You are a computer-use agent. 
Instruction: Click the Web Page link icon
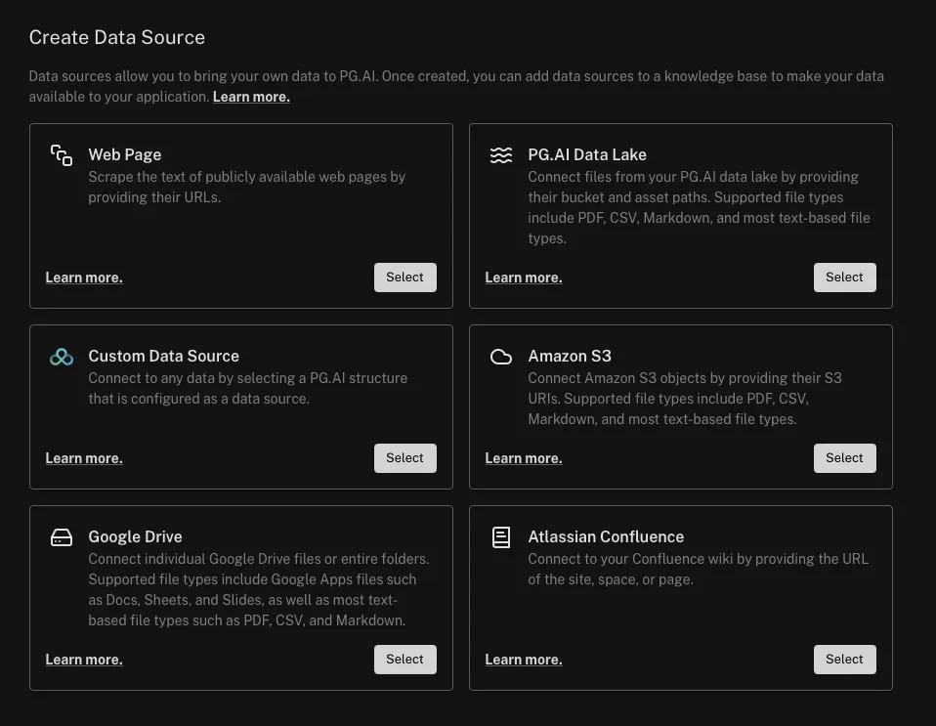[62, 155]
